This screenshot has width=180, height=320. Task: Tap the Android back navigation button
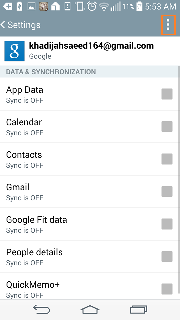(41, 309)
